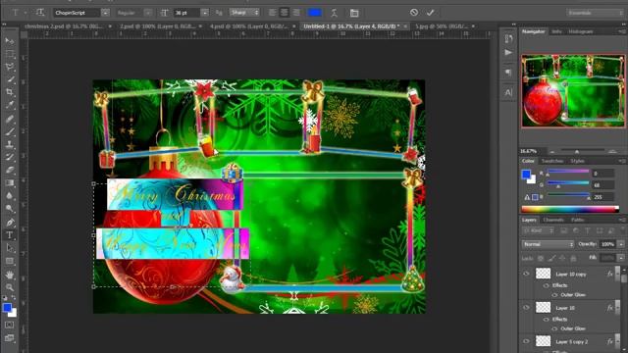Open the font size dropdown 36 pt

click(205, 13)
